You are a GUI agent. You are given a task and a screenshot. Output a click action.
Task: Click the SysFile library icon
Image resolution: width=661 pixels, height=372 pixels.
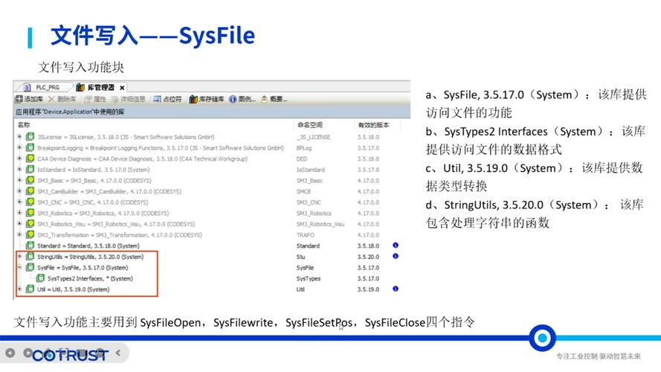[30, 267]
